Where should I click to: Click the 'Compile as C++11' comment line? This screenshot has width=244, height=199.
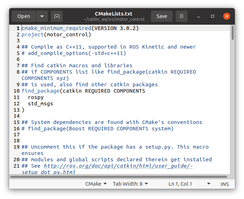(x=109, y=47)
